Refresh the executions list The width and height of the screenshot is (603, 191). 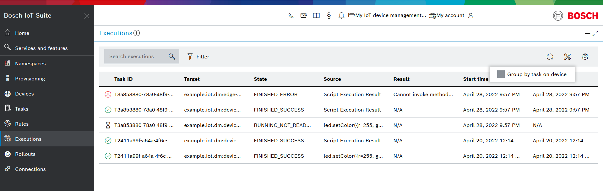(x=550, y=57)
